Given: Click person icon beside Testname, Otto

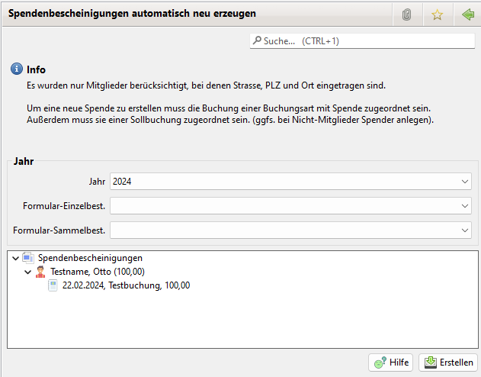Looking at the screenshot, I should point(40,272).
